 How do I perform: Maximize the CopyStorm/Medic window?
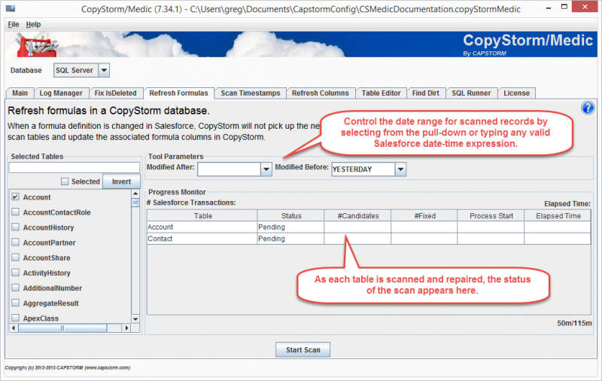click(x=564, y=7)
